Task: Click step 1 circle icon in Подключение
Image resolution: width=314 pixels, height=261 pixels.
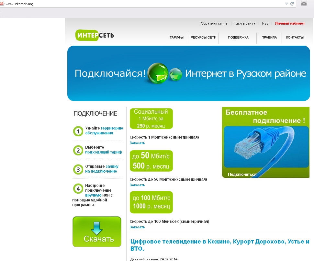Action: 78,131
